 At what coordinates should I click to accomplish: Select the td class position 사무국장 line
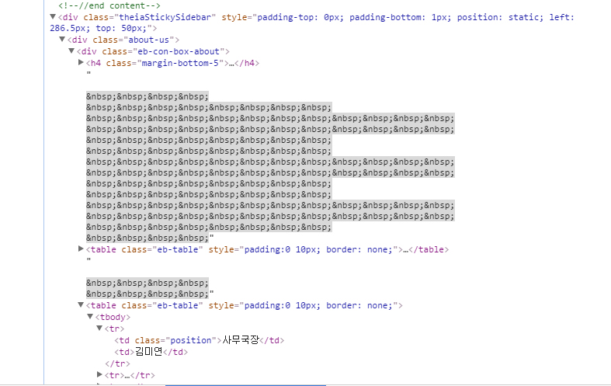pos(199,340)
